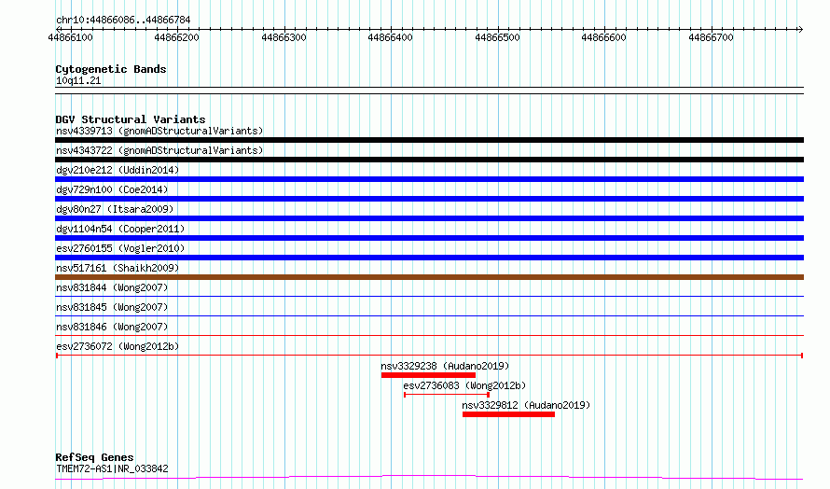Click black bar under nsv4343722
830x489 pixels.
(x=429, y=160)
